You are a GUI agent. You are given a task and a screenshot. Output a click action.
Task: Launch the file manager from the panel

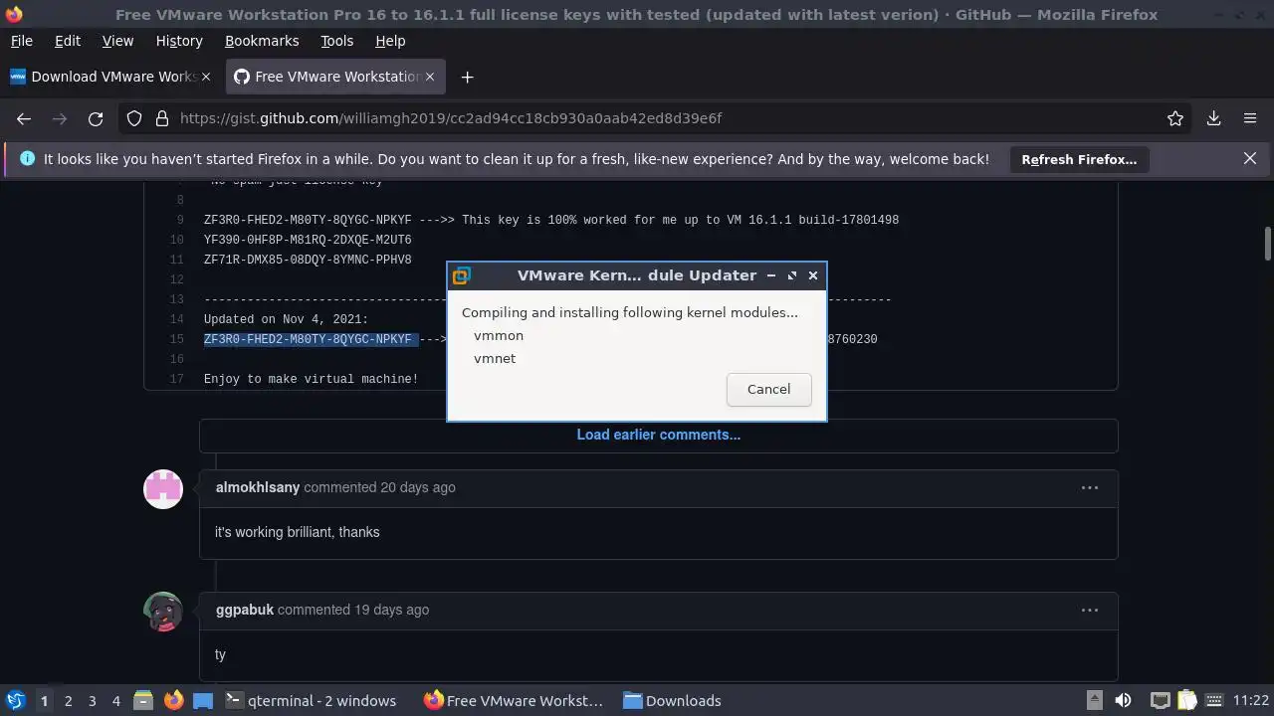click(x=142, y=700)
